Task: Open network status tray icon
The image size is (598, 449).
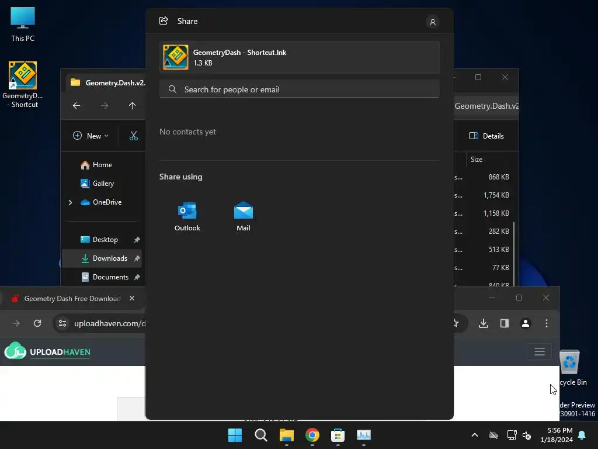Action: (x=512, y=435)
